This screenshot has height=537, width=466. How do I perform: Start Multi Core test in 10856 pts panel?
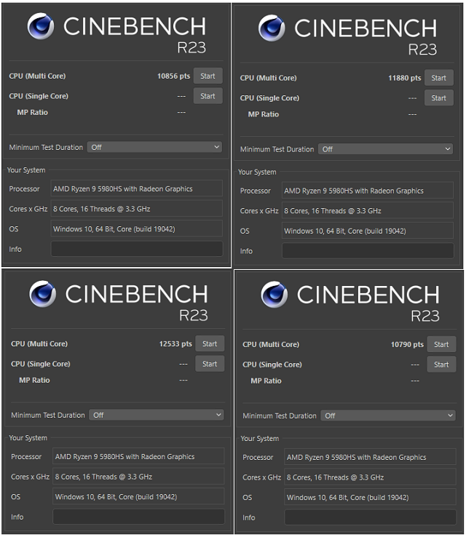point(208,76)
